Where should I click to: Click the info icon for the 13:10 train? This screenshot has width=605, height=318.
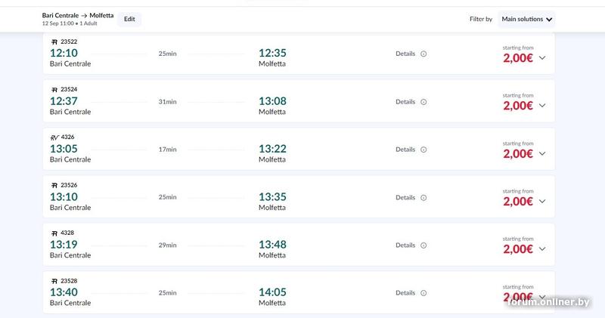423,198
